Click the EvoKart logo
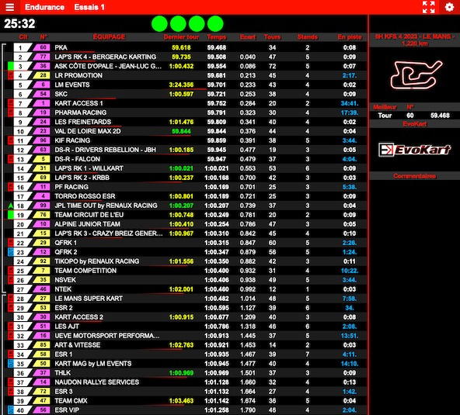This screenshot has width=460, height=415. tap(414, 150)
